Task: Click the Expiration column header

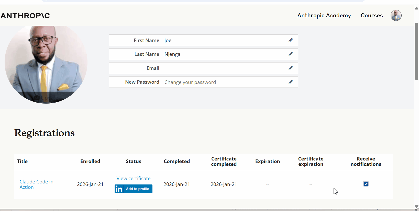Action: tap(268, 161)
